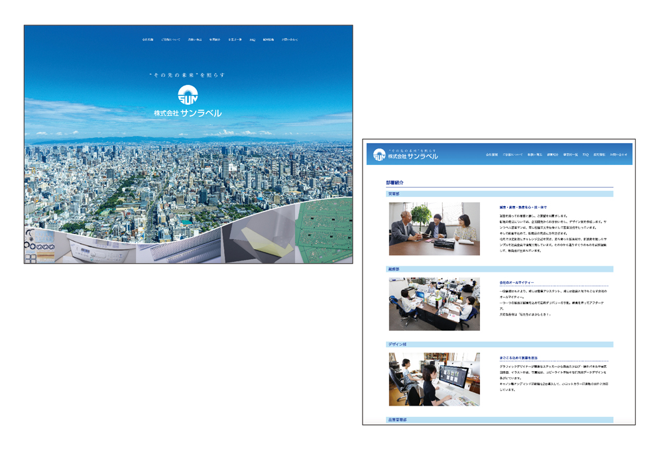This screenshot has height=450, width=663.
Task: Click the 総務部 office desks photo
Action: tap(434, 304)
